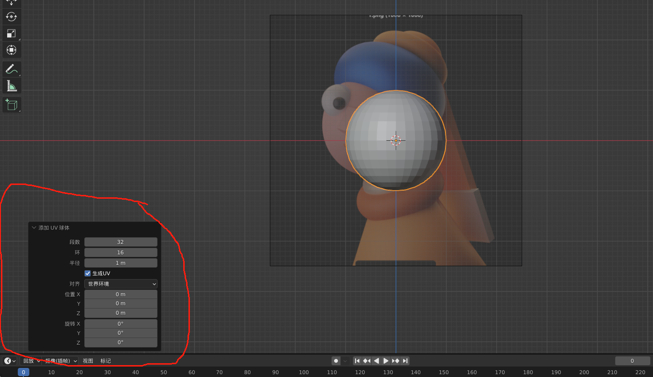Click frame 200 on the timeline ruler
This screenshot has width=653, height=377.
coord(584,372)
